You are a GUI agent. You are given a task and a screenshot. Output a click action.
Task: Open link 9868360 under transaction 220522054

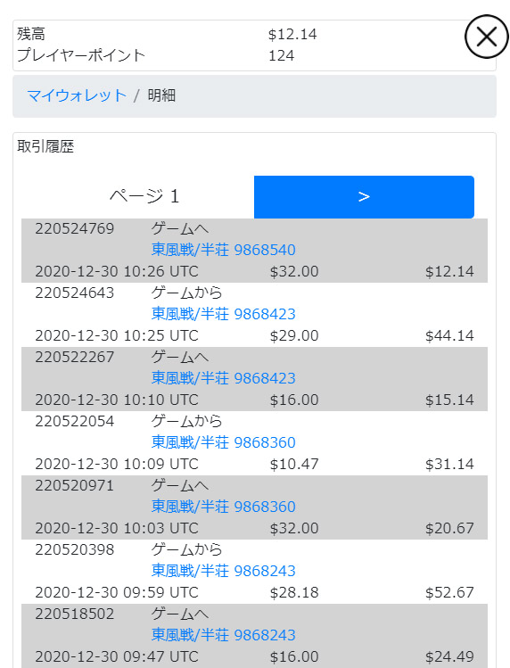(x=223, y=442)
